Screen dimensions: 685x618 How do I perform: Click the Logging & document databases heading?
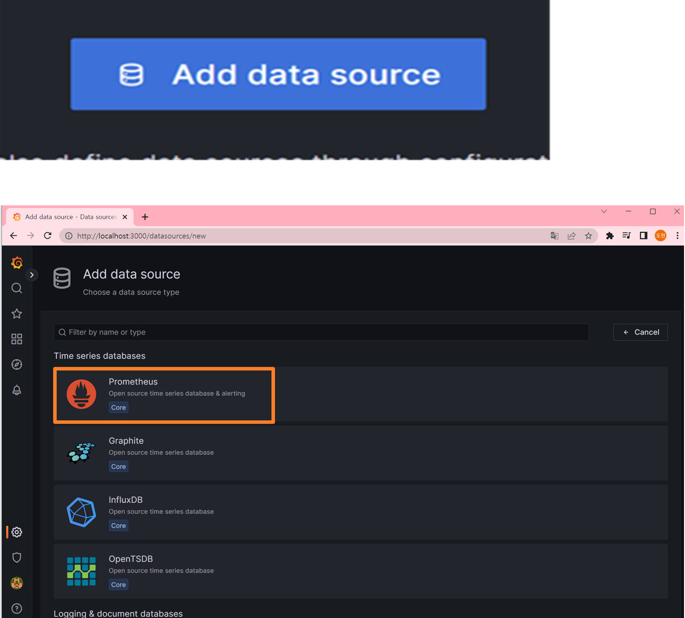[118, 613]
